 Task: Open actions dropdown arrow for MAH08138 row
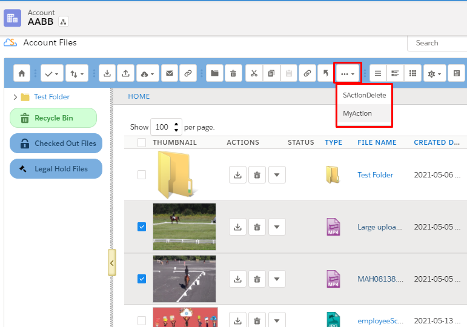[x=277, y=279]
